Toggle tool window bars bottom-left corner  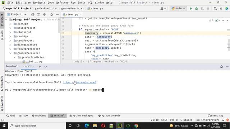(3, 120)
